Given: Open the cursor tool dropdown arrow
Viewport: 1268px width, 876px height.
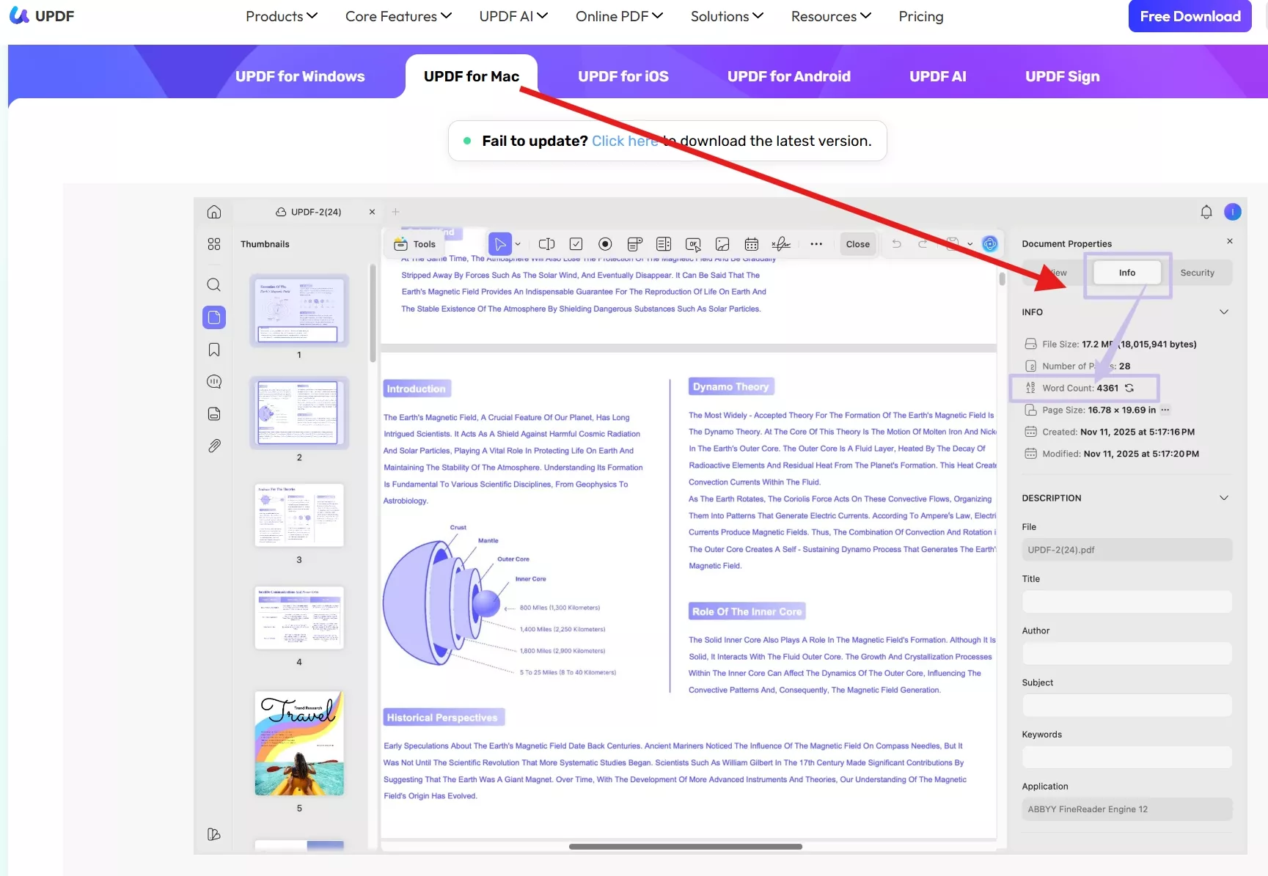Looking at the screenshot, I should [518, 244].
